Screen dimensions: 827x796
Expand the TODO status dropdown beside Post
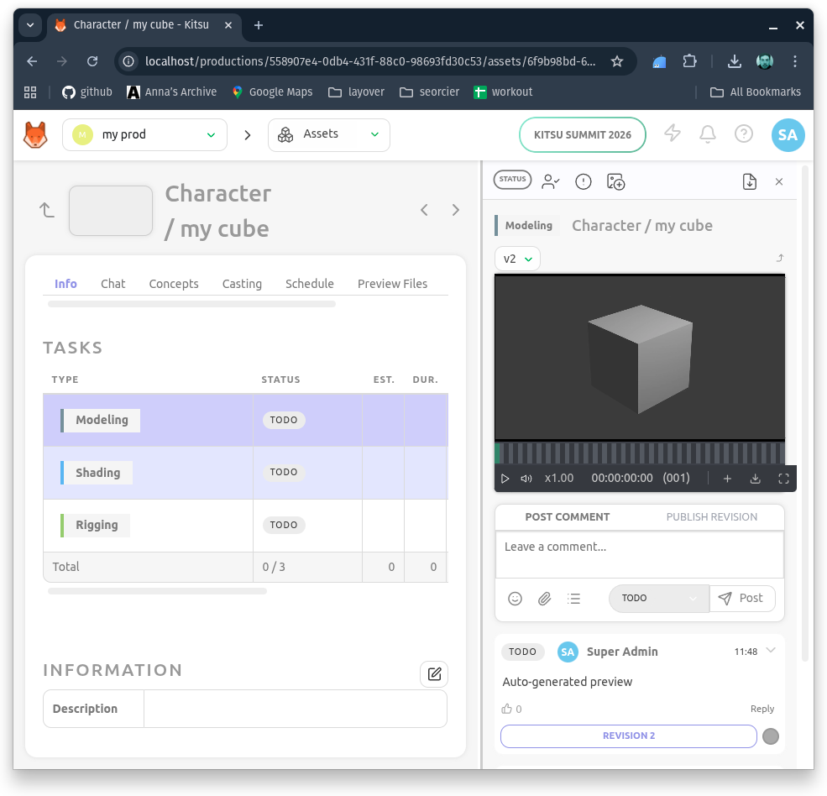[x=658, y=599]
